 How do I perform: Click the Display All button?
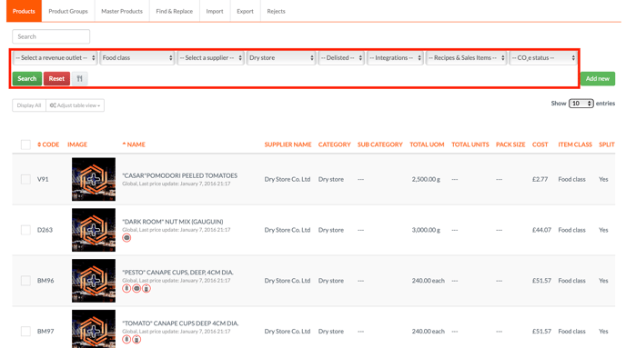[x=29, y=105]
